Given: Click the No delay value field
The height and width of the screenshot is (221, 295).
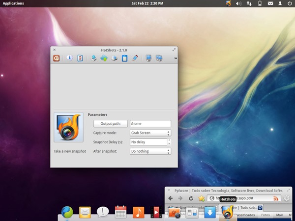Looking at the screenshot, I should tap(148, 142).
